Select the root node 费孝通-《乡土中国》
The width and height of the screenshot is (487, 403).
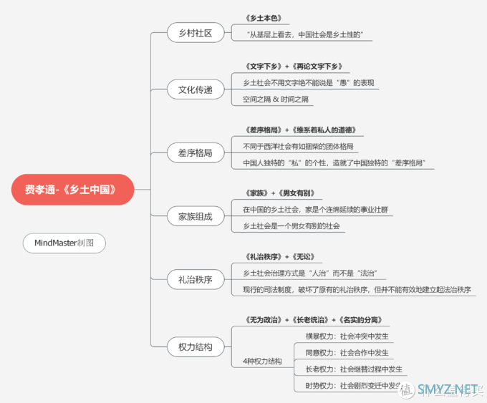72,190
